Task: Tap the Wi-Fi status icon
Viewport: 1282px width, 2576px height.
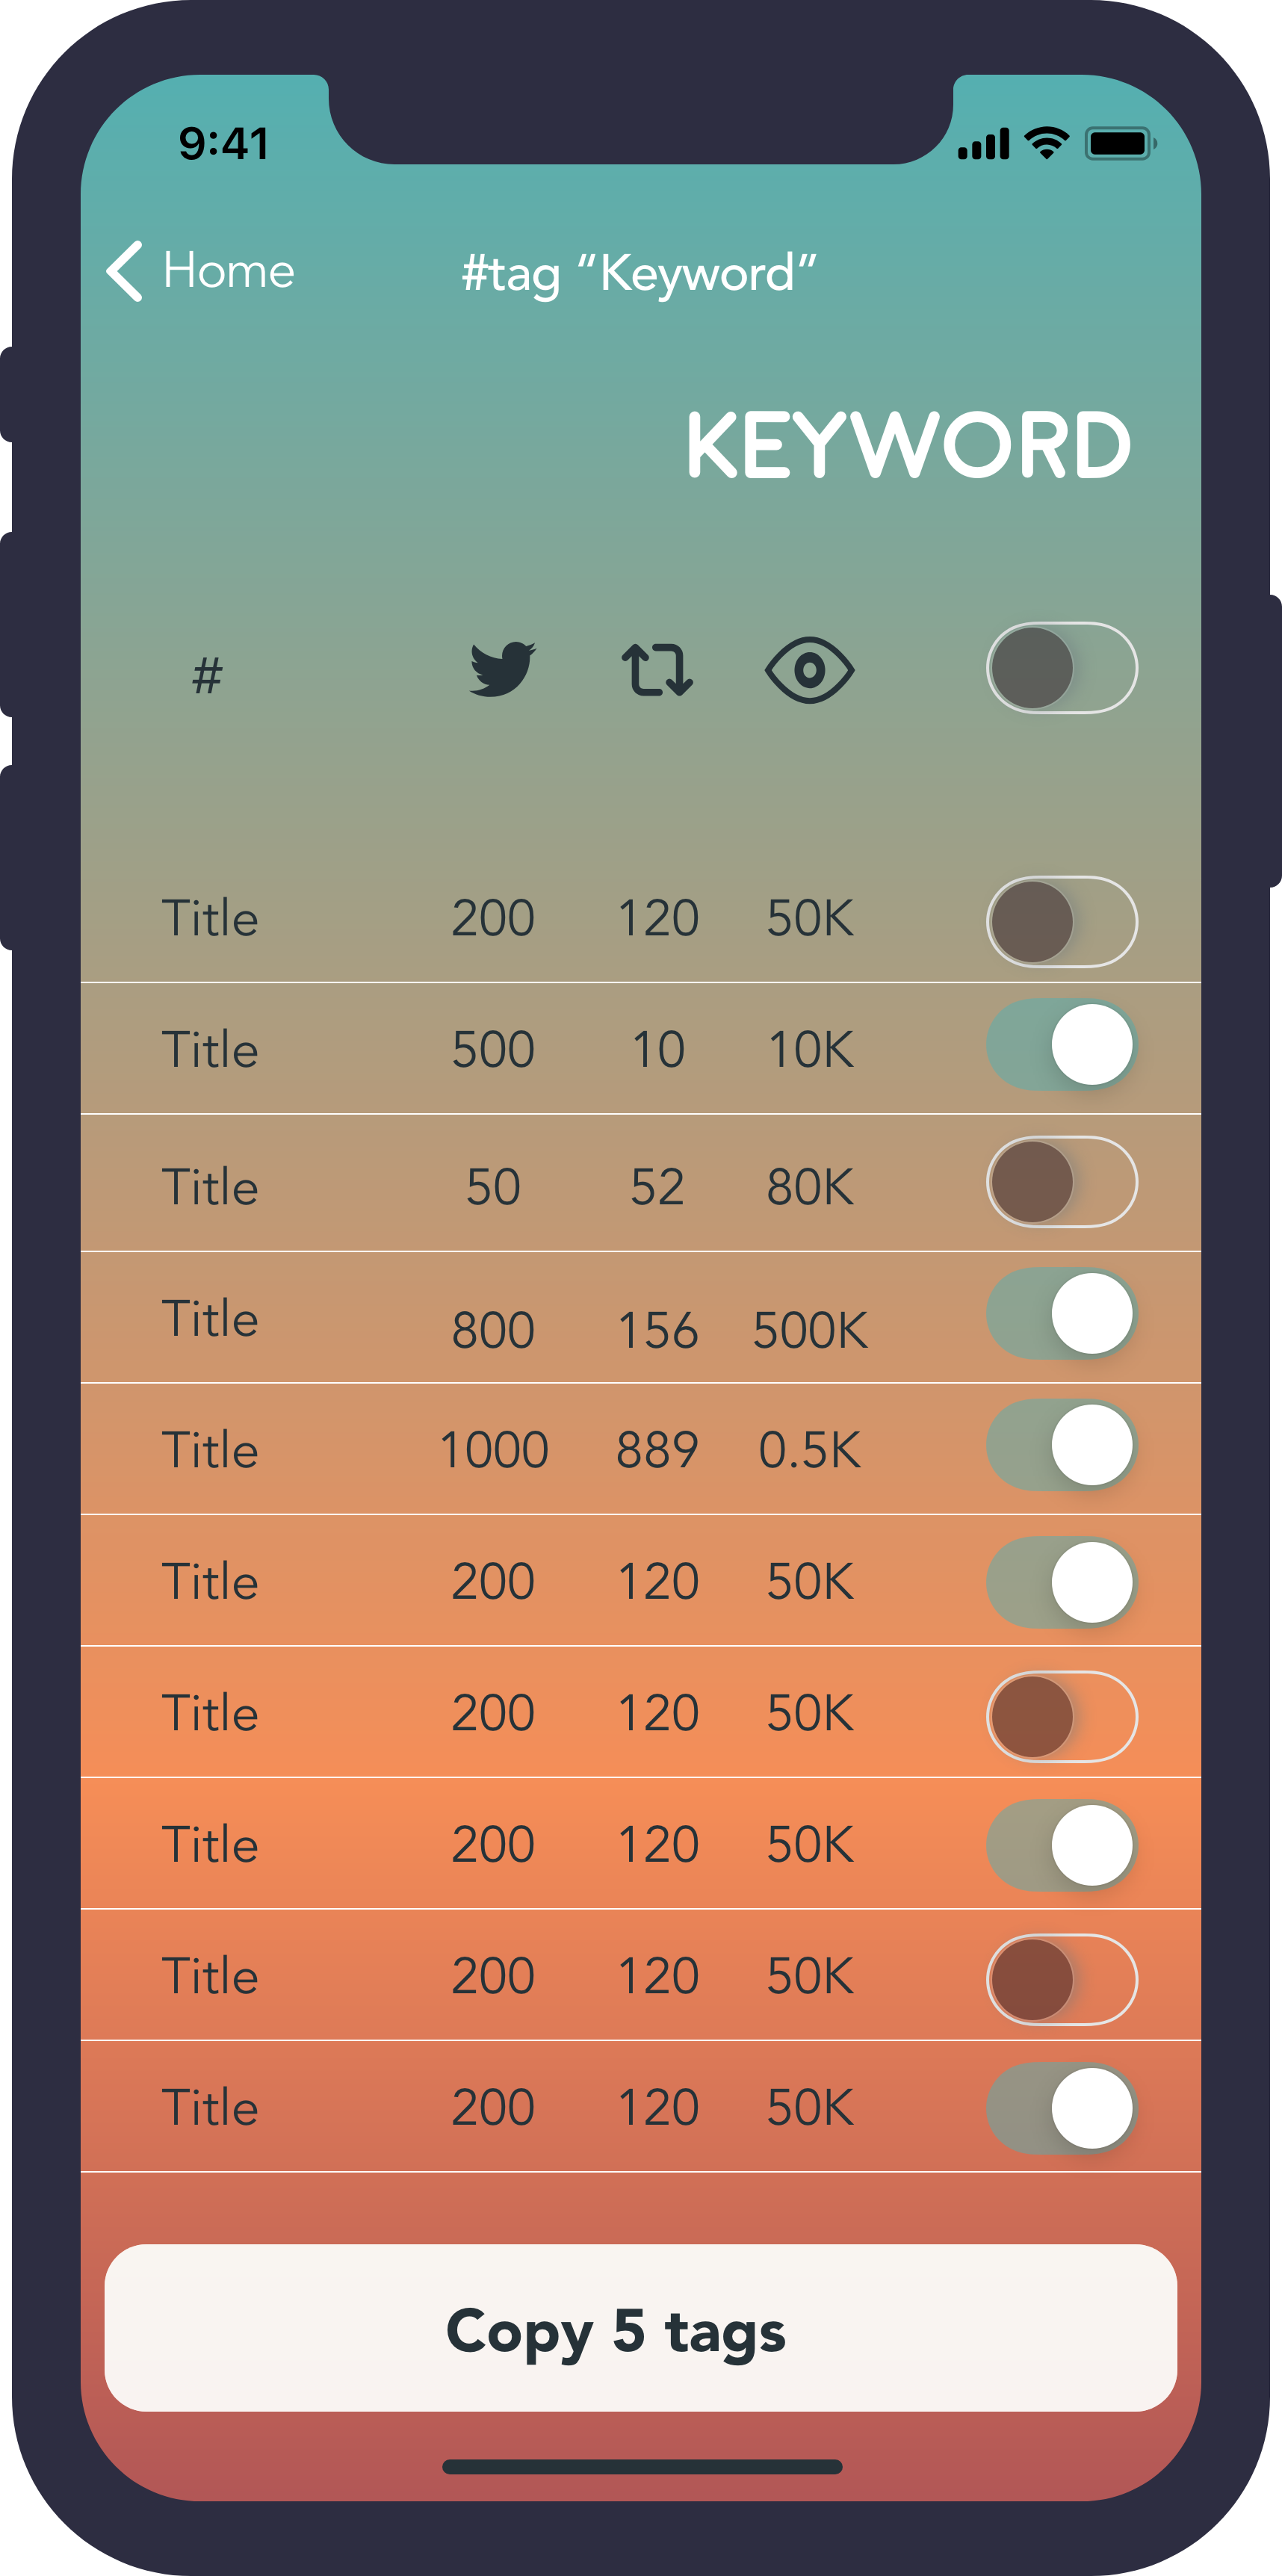Action: (x=1047, y=143)
